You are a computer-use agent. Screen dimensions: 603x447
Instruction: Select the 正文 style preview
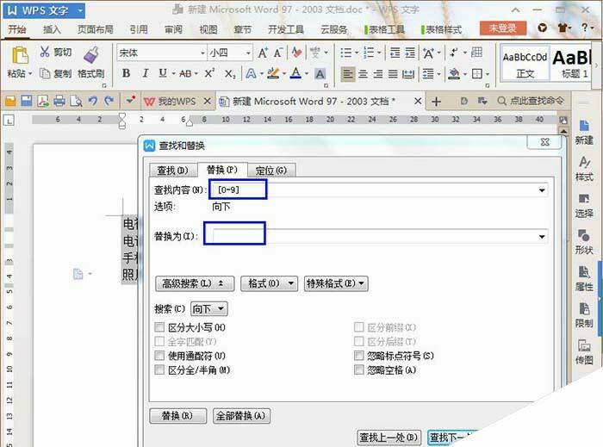pos(525,64)
